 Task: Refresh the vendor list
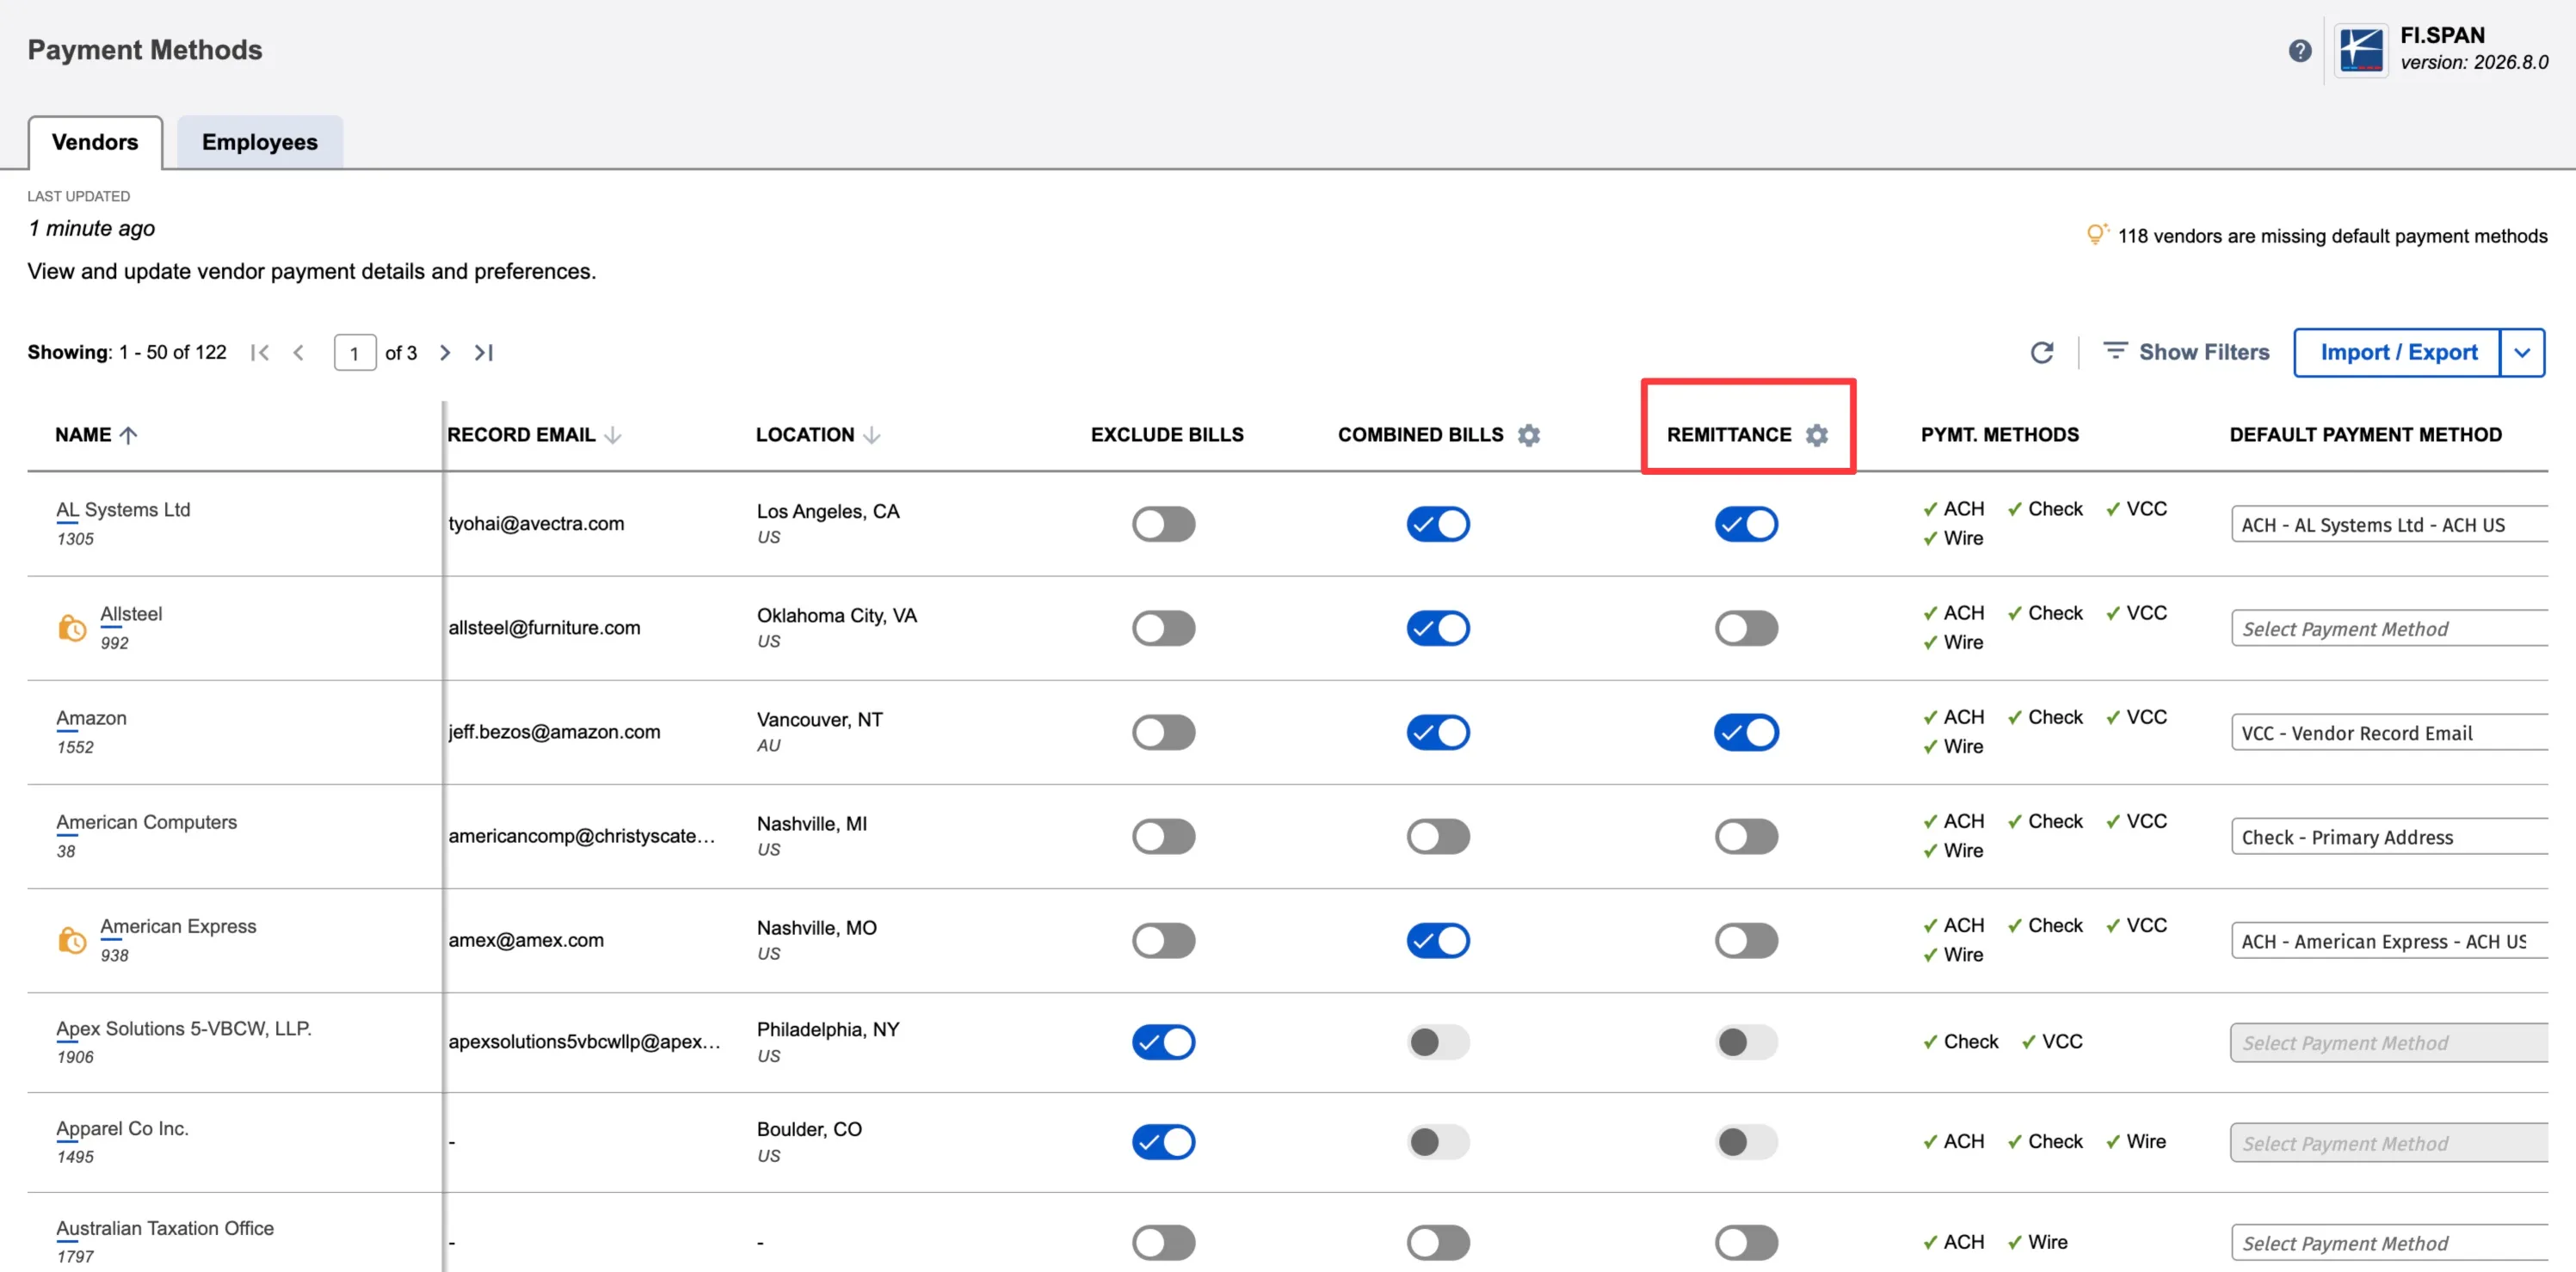coord(2042,353)
